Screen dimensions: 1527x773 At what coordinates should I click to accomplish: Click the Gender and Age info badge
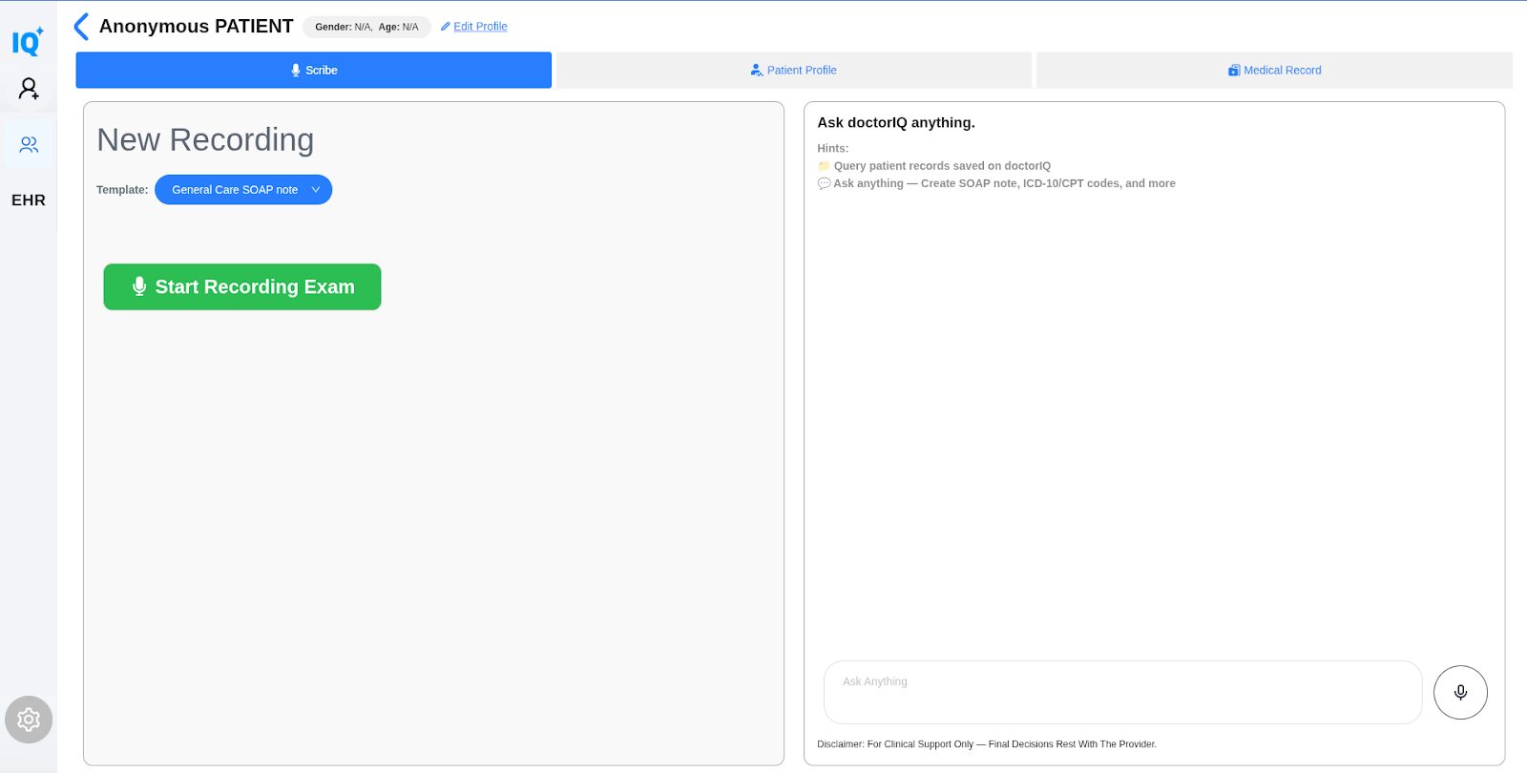click(366, 27)
